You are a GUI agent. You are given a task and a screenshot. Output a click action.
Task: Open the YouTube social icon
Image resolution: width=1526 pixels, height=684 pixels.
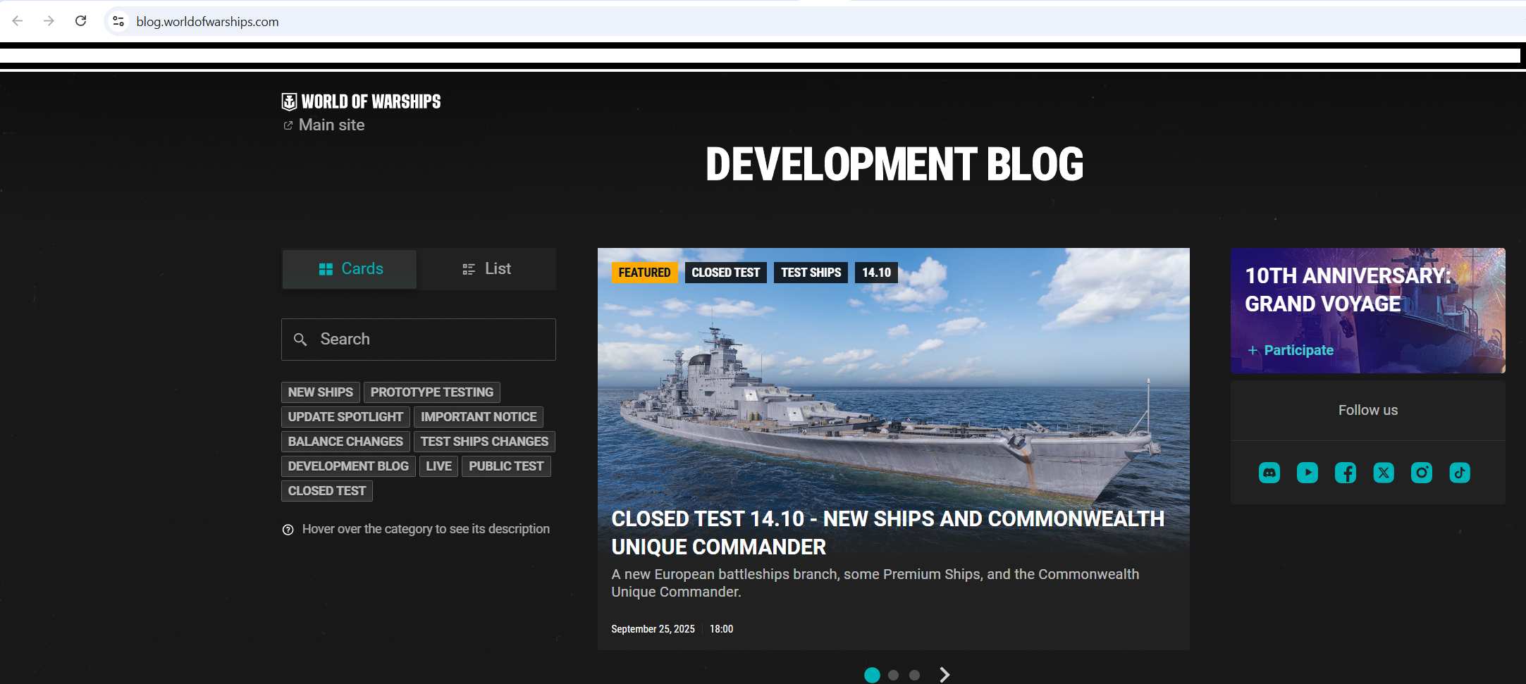(1307, 473)
